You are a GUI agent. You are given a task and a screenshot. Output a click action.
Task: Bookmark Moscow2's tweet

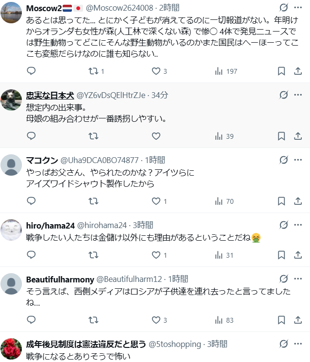[x=281, y=71]
